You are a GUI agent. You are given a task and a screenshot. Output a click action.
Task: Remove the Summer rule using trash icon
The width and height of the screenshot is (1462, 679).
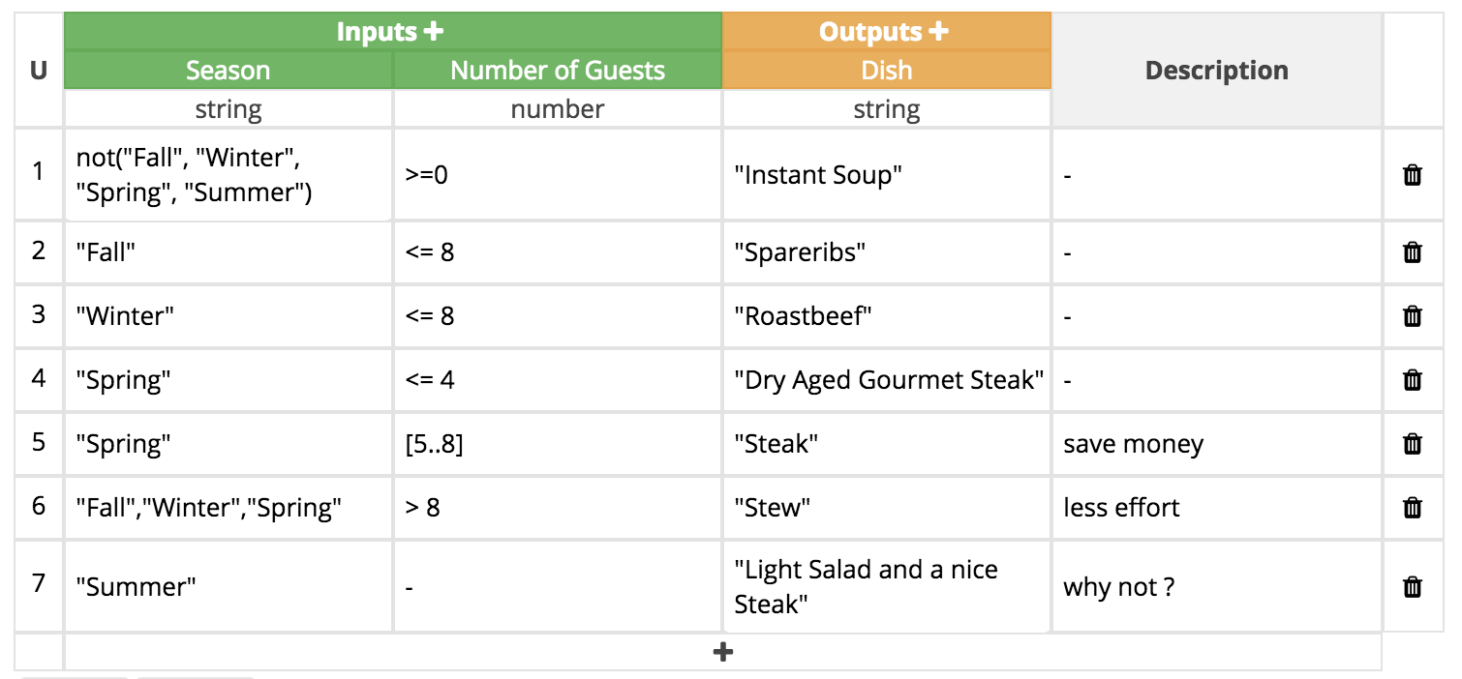pos(1413,586)
